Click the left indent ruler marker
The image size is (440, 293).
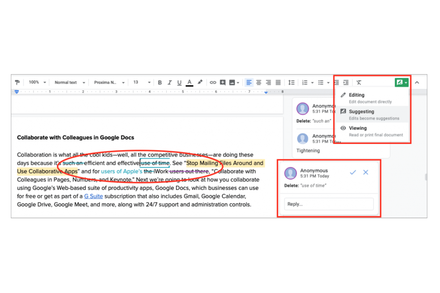(17, 92)
